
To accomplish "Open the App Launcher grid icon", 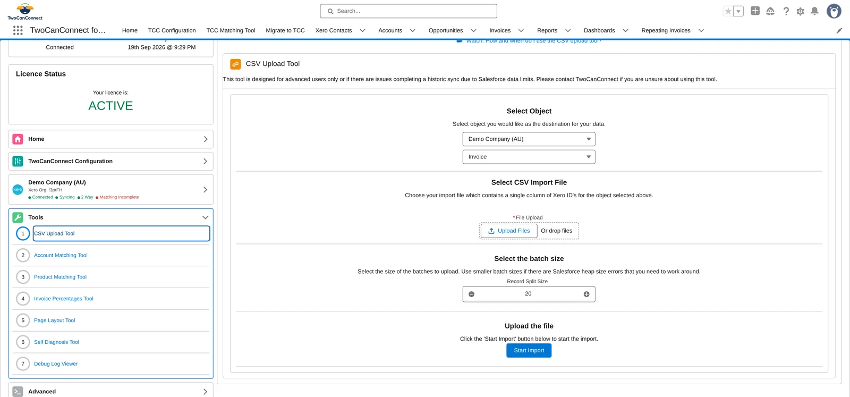I will tap(18, 30).
